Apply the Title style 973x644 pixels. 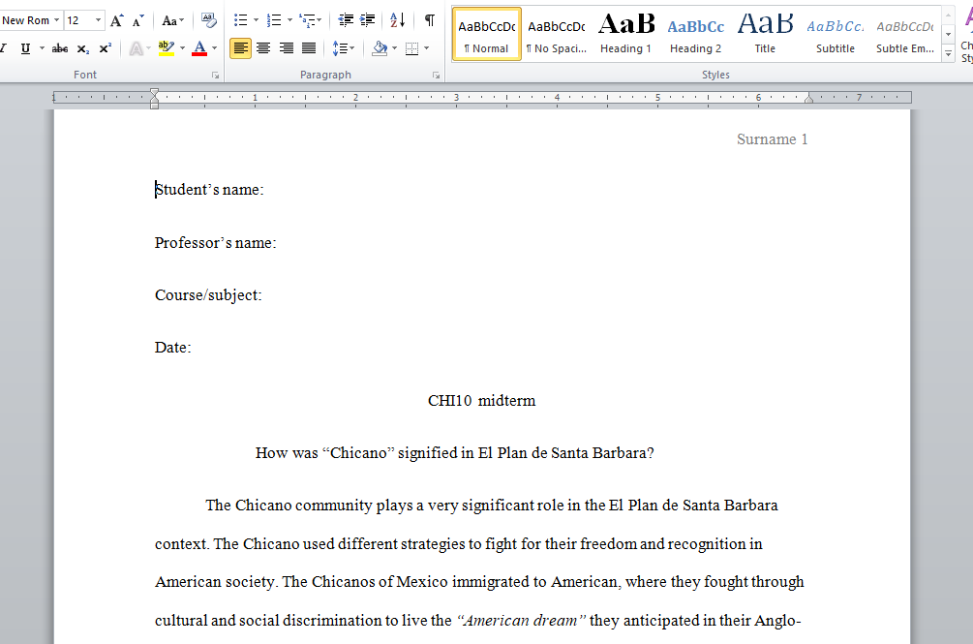click(x=765, y=35)
